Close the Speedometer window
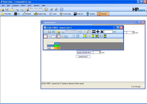 click(x=143, y=22)
